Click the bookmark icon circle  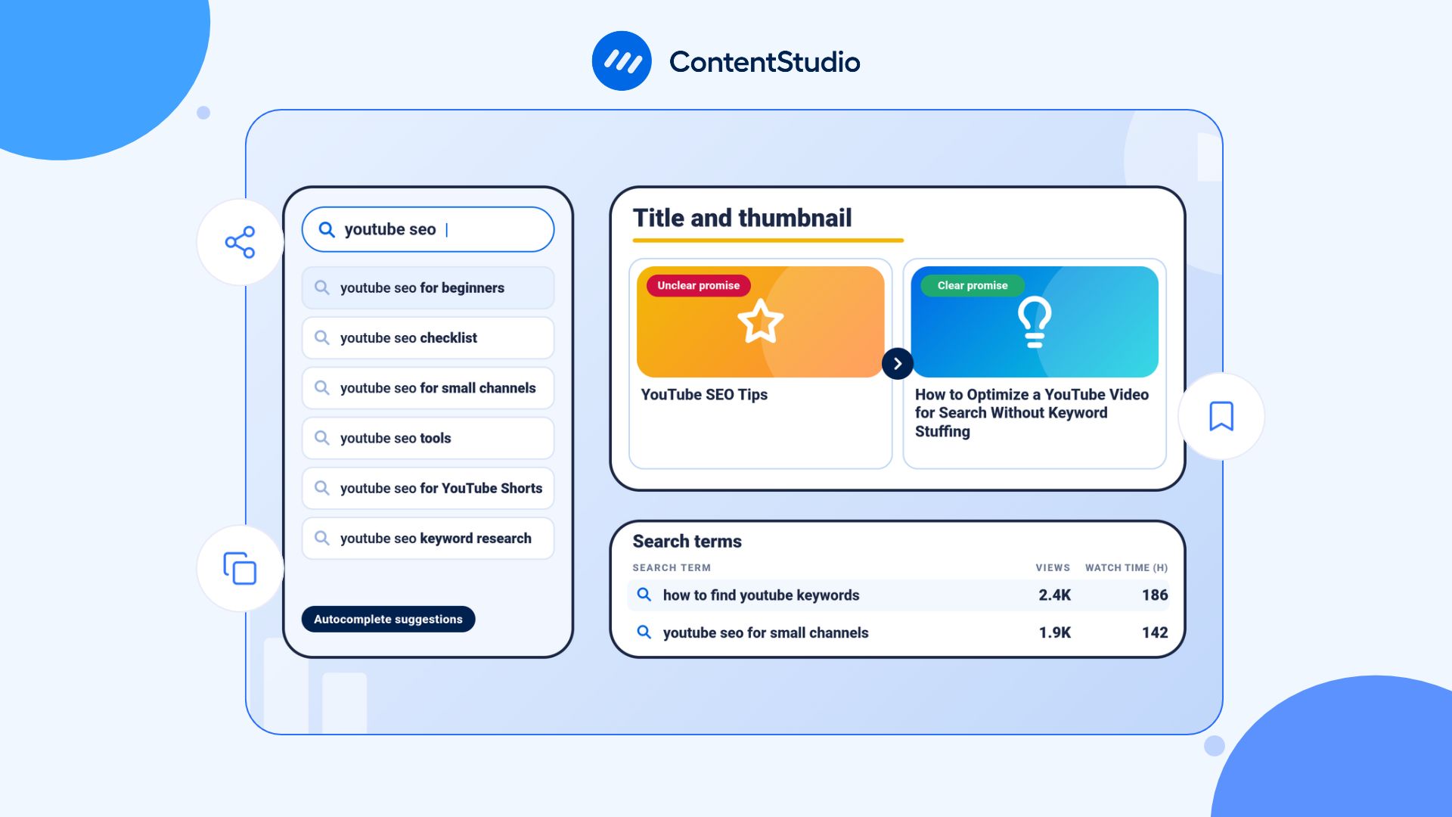1221,416
